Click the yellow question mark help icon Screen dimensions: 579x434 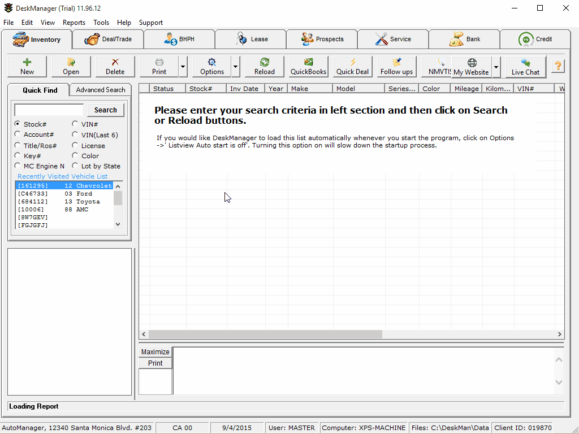[558, 67]
